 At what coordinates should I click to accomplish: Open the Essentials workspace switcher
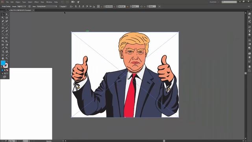click(214, 2)
